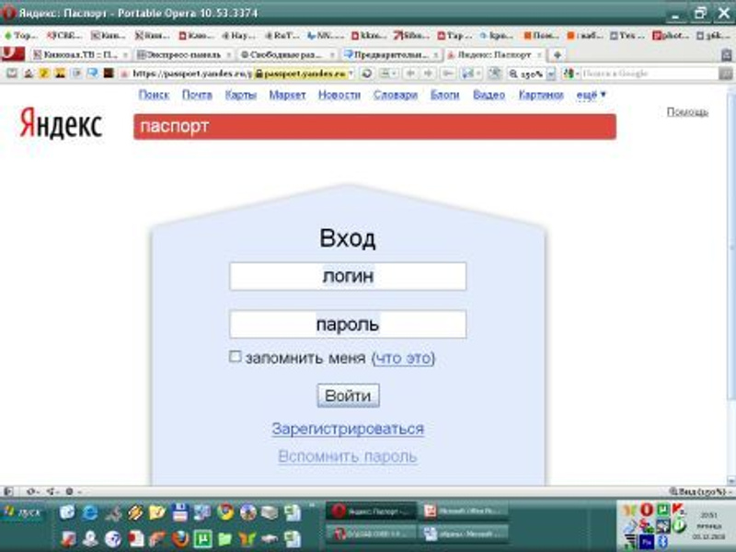Open the Windows Start (Пуск) button
This screenshot has width=736, height=552.
(23, 512)
